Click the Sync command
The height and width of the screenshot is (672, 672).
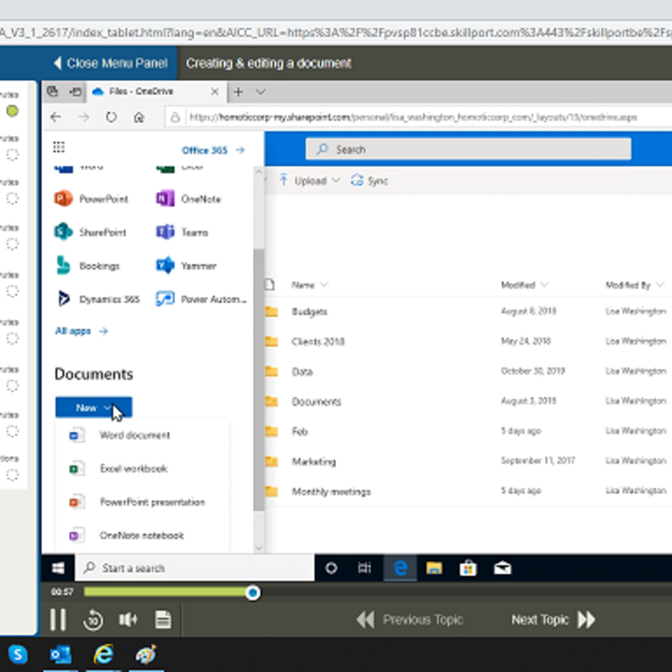[x=370, y=181]
